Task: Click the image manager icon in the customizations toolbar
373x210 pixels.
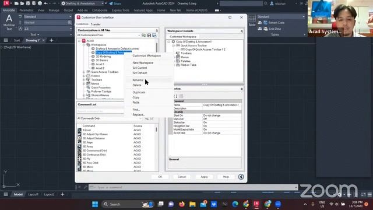Action: click(154, 35)
